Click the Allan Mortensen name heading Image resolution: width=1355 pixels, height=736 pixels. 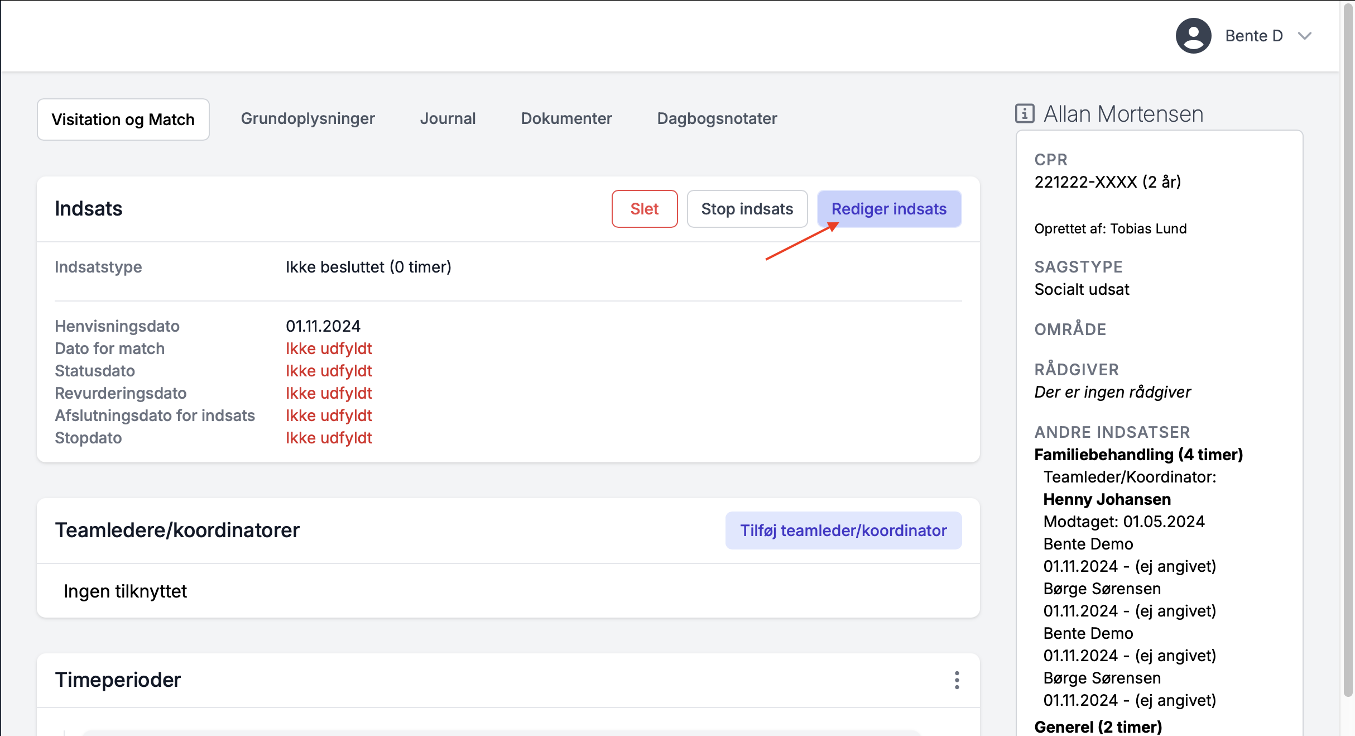point(1123,114)
